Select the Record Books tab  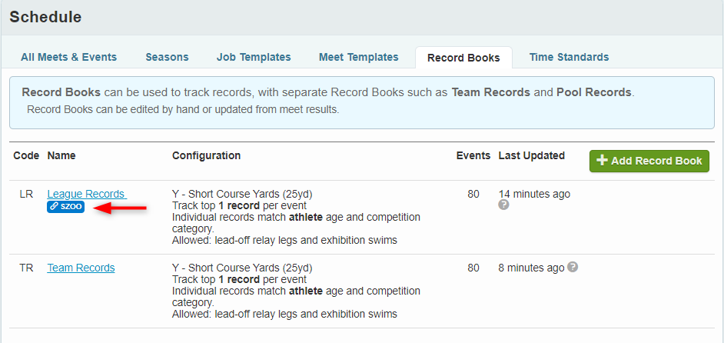pyautogui.click(x=463, y=58)
